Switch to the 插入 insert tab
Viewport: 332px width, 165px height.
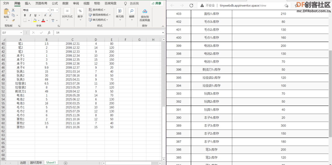(28, 3)
